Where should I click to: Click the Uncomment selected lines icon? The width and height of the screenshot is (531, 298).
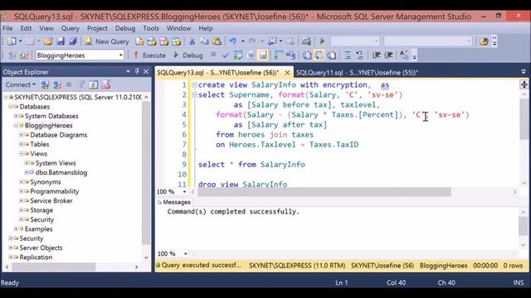pos(359,55)
